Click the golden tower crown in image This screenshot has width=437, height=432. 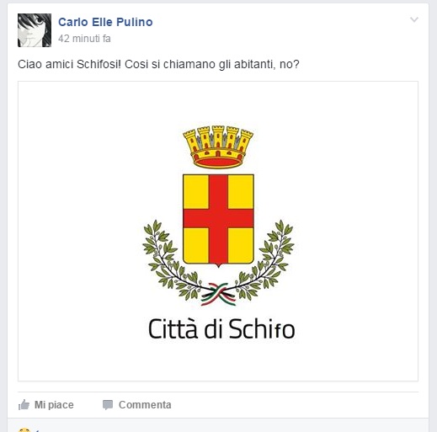tap(218, 147)
